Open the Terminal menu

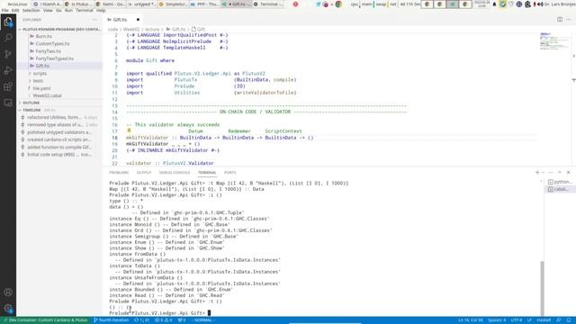point(85,10)
